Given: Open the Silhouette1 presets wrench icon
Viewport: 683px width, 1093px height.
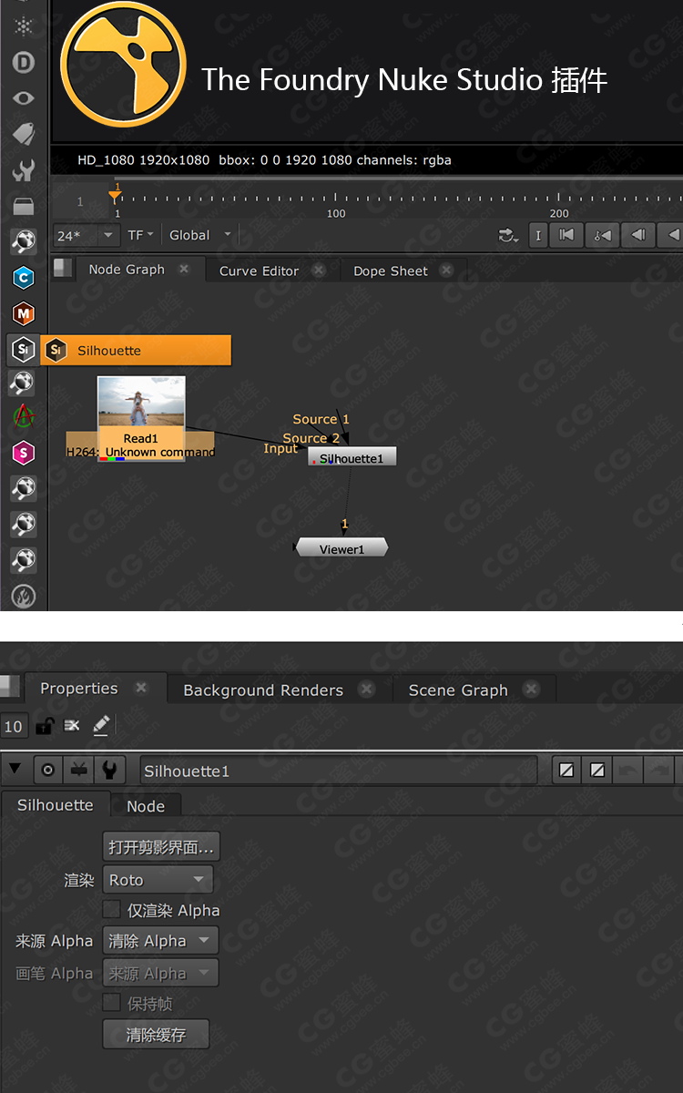Looking at the screenshot, I should coord(109,771).
